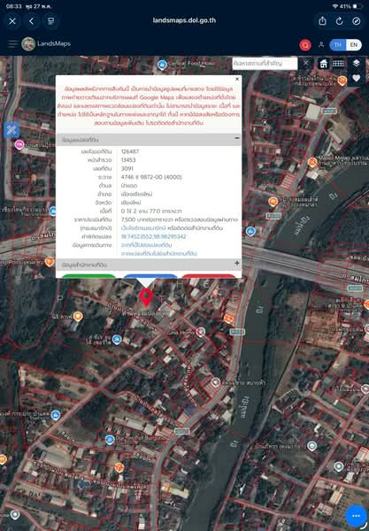Switch language to EN

(x=354, y=45)
